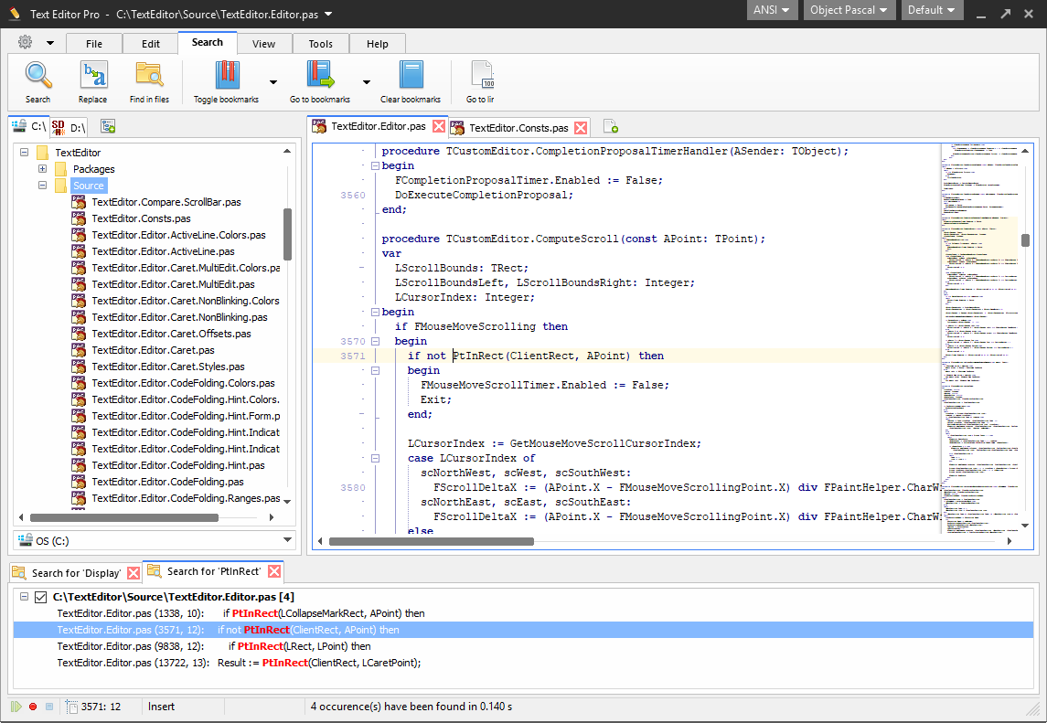The image size is (1047, 723).
Task: Click the green macro play icon
Action: click(16, 707)
